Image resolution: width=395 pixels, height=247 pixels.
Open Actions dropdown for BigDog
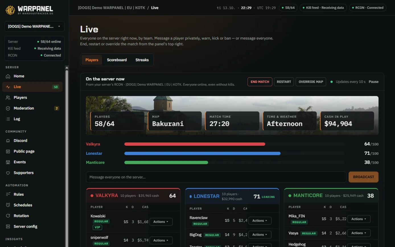pos(260,235)
